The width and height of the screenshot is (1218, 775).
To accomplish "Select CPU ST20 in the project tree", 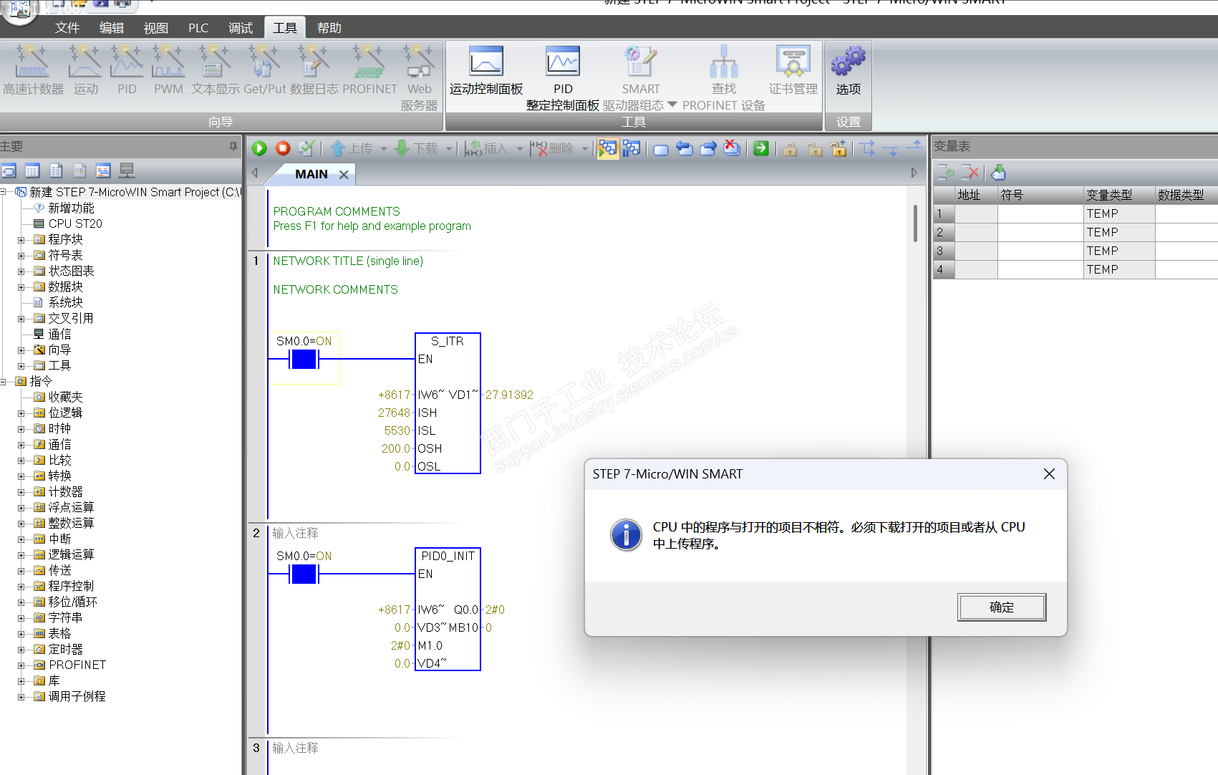I will (75, 224).
